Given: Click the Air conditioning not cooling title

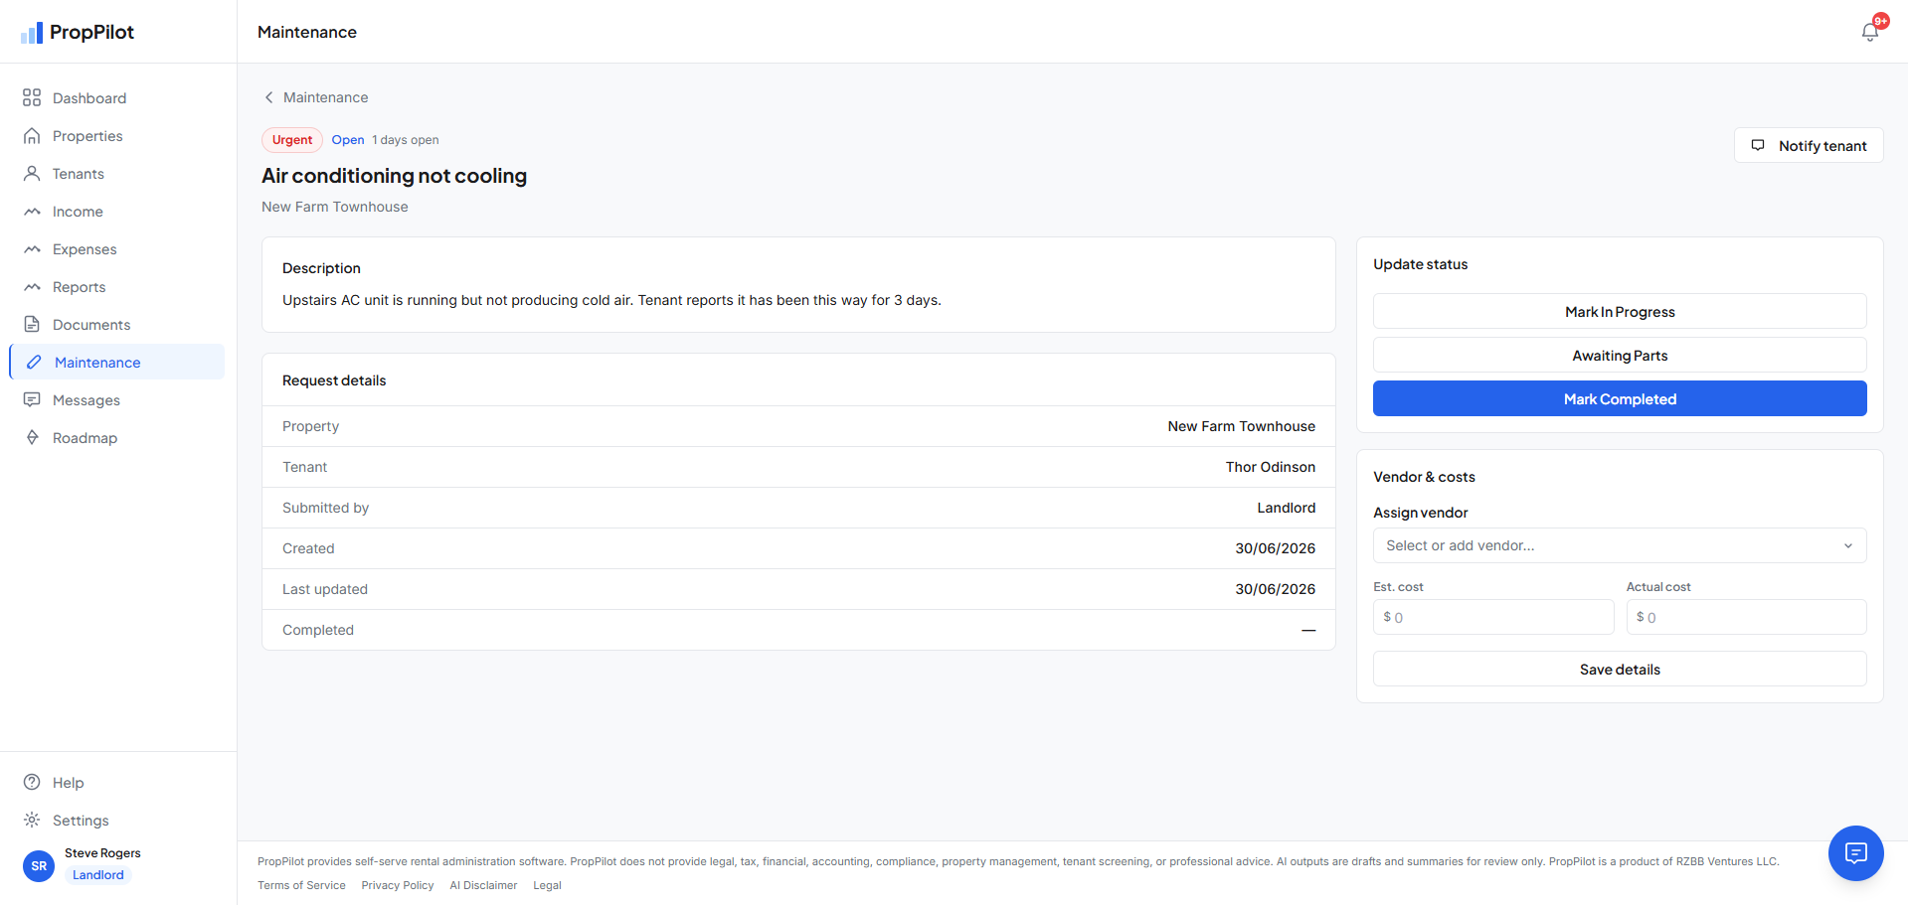Looking at the screenshot, I should tap(394, 176).
